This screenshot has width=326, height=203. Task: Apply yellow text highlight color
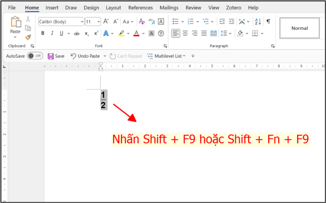click(x=121, y=33)
